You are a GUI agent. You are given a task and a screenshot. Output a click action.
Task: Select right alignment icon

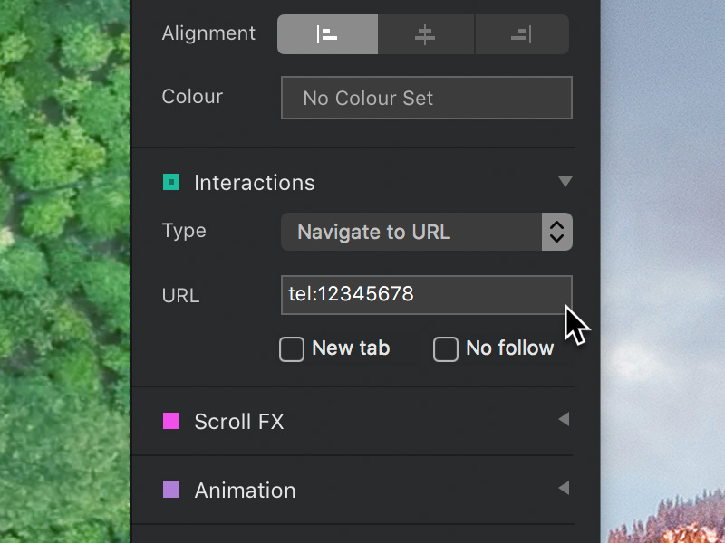click(522, 34)
